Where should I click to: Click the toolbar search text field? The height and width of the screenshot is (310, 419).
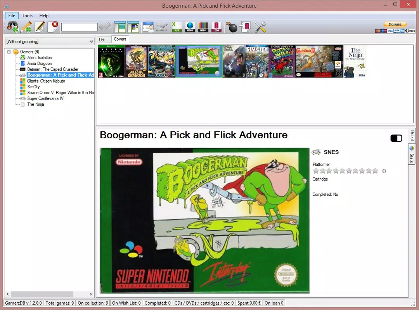coord(80,27)
